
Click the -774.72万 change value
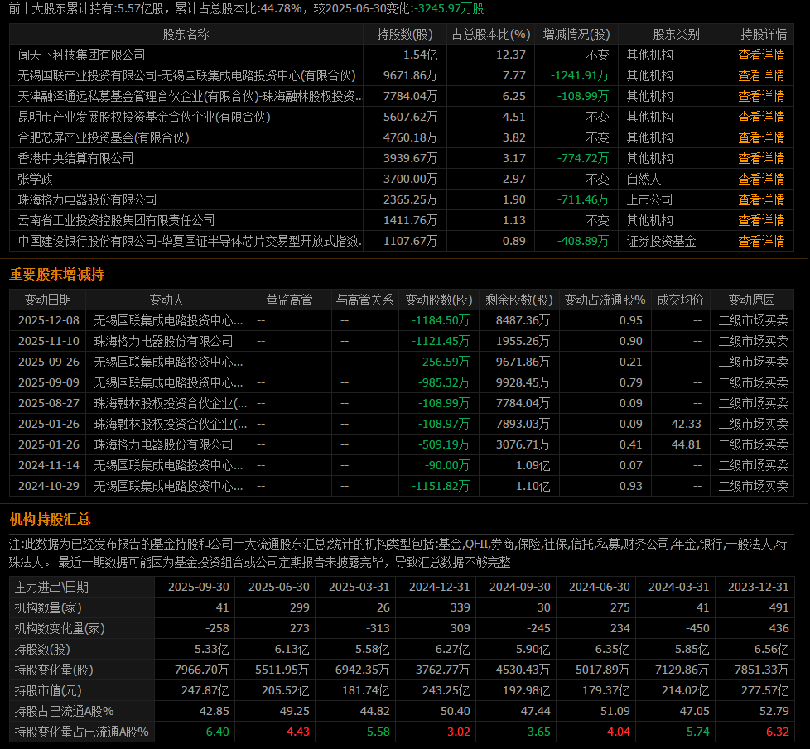[583, 158]
